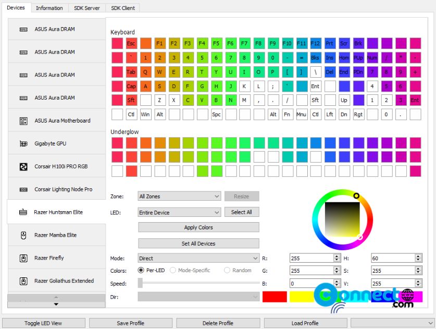The width and height of the screenshot is (436, 329).
Task: Select the Razer Firefly device
Action: 57,258
